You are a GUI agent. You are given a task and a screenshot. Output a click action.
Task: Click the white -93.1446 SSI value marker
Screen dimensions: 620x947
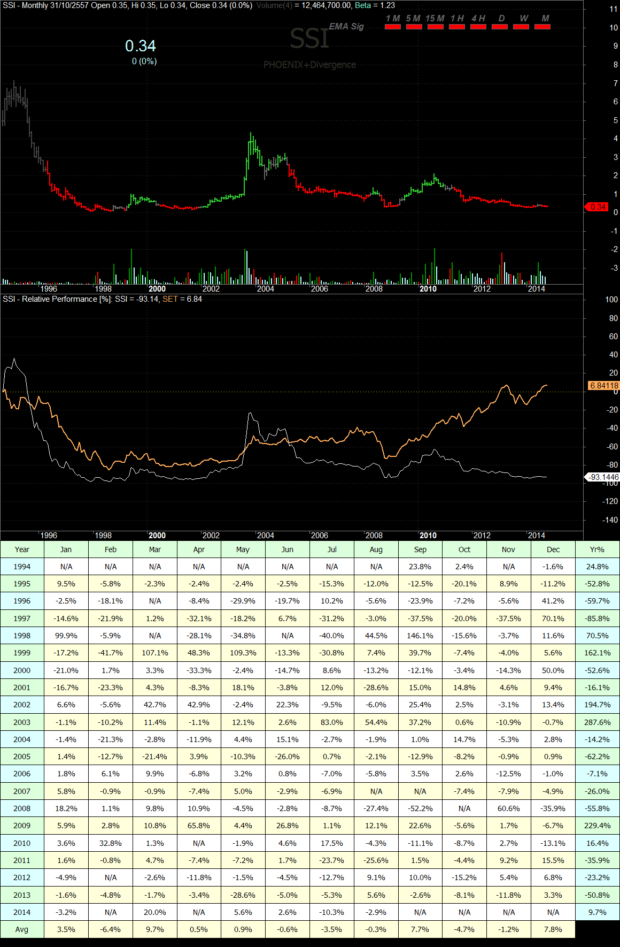click(602, 477)
